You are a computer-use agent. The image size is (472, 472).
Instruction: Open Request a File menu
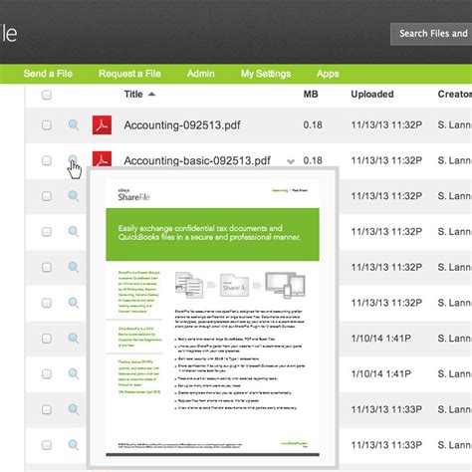point(129,74)
